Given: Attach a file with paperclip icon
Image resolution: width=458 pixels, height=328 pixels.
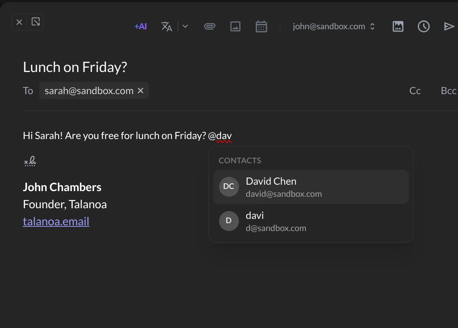Looking at the screenshot, I should point(210,26).
